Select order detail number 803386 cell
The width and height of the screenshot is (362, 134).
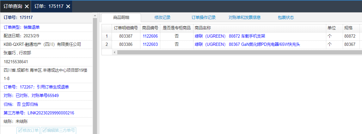[126, 45]
